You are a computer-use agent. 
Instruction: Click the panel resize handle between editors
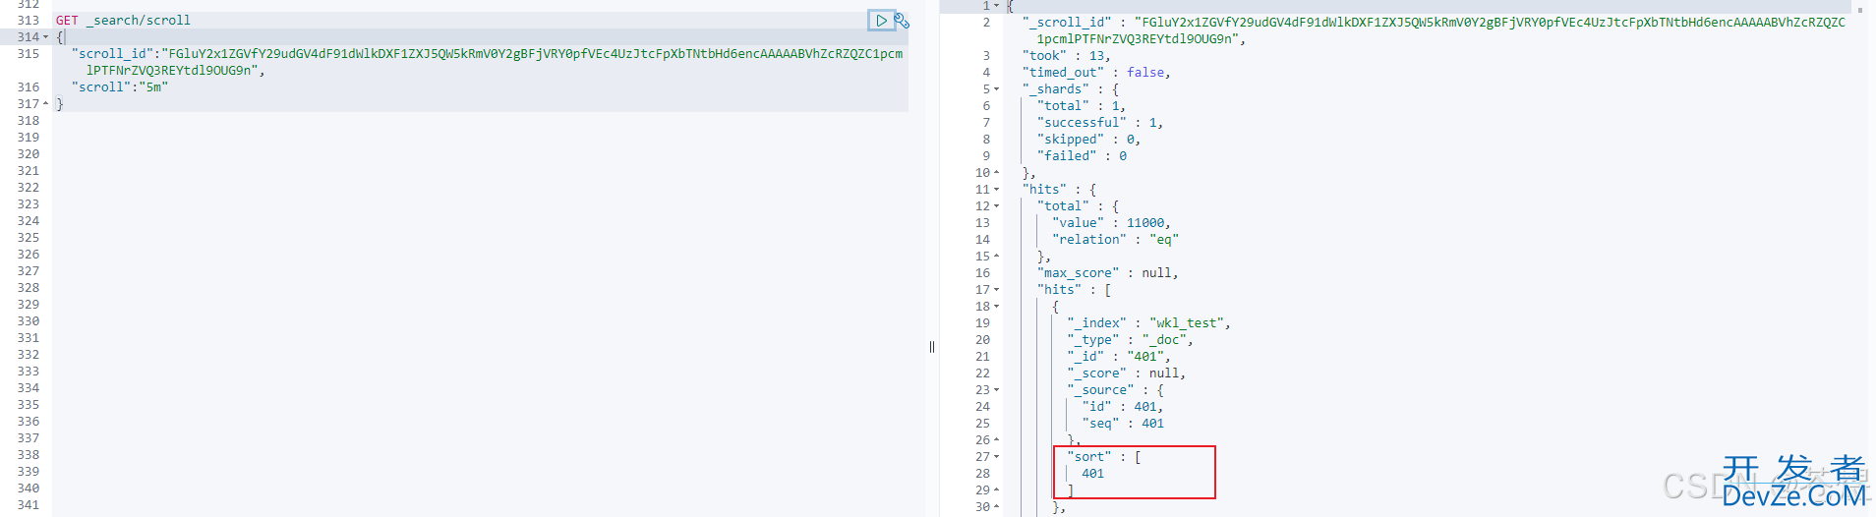pyautogui.click(x=932, y=347)
